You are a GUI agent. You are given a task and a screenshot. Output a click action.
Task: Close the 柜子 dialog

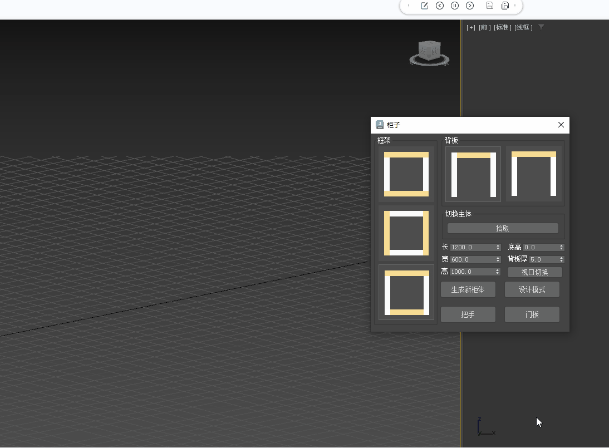(561, 125)
